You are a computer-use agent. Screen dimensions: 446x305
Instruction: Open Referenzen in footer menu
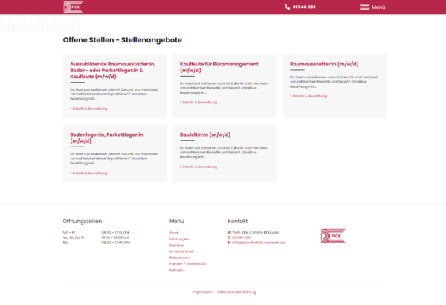(179, 257)
